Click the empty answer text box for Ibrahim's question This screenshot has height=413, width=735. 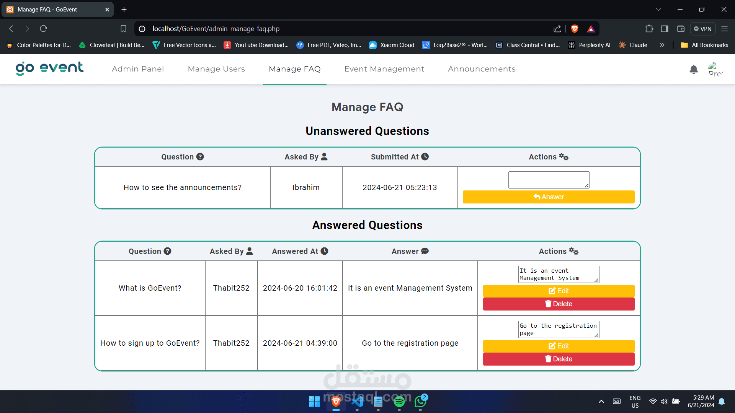point(548,180)
